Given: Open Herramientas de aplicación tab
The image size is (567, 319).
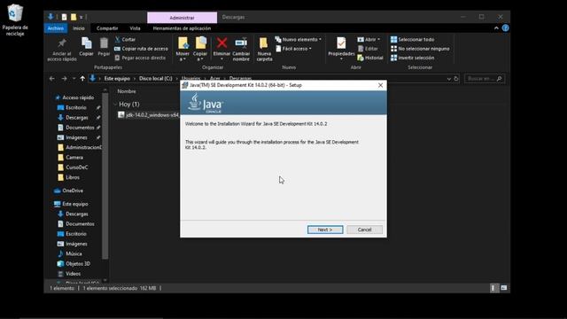Looking at the screenshot, I should point(182,28).
